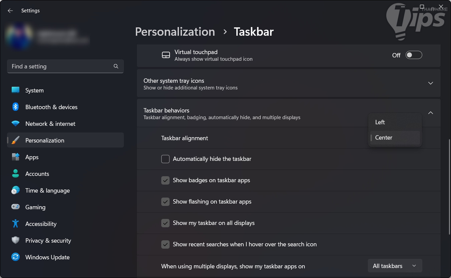Toggle the Virtual touchpad switch on
This screenshot has height=278, width=451.
[414, 55]
